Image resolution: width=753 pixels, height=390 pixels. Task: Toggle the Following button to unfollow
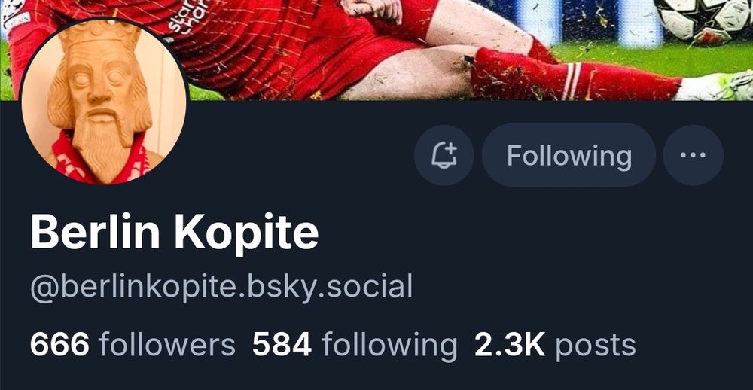(569, 155)
